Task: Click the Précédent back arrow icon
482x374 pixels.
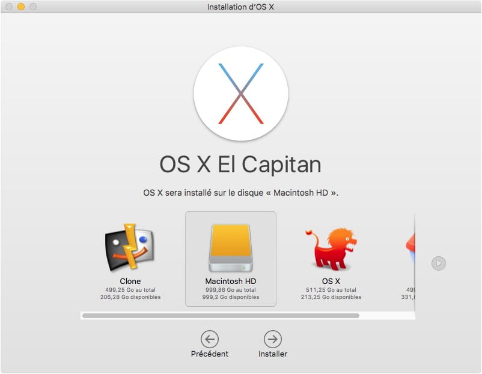Action: tap(210, 339)
